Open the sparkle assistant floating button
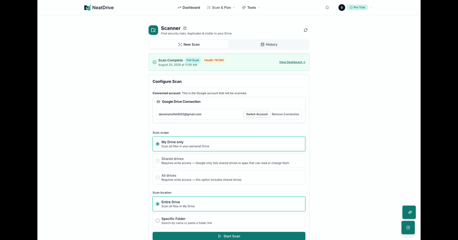This screenshot has height=240, width=458. (x=409, y=212)
